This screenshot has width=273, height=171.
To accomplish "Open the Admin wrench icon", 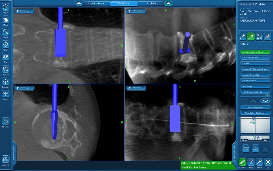I will [x=259, y=162].
